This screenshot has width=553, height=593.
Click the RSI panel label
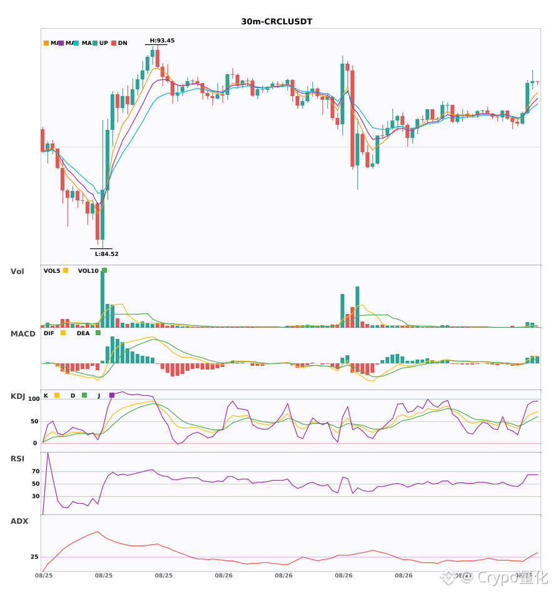(17, 459)
